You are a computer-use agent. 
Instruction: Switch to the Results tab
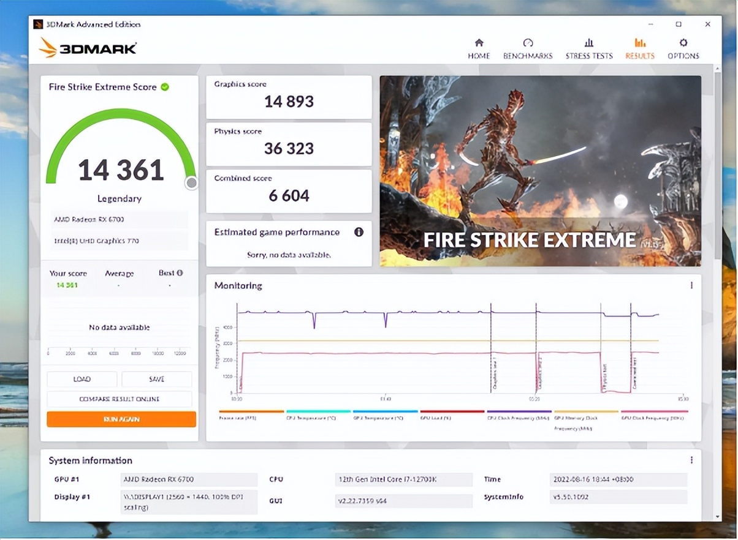[x=640, y=48]
